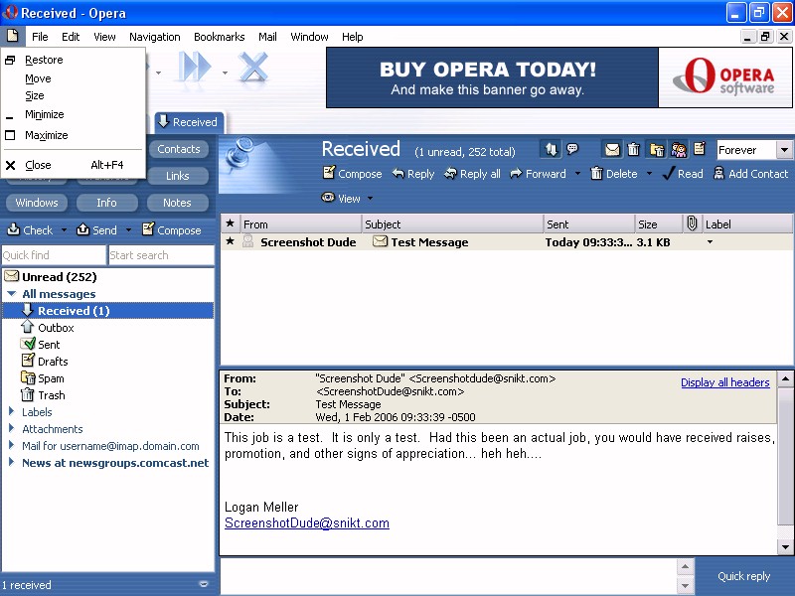This screenshot has height=596, width=795.
Task: Open the Forever time range dropdown
Action: (x=784, y=150)
